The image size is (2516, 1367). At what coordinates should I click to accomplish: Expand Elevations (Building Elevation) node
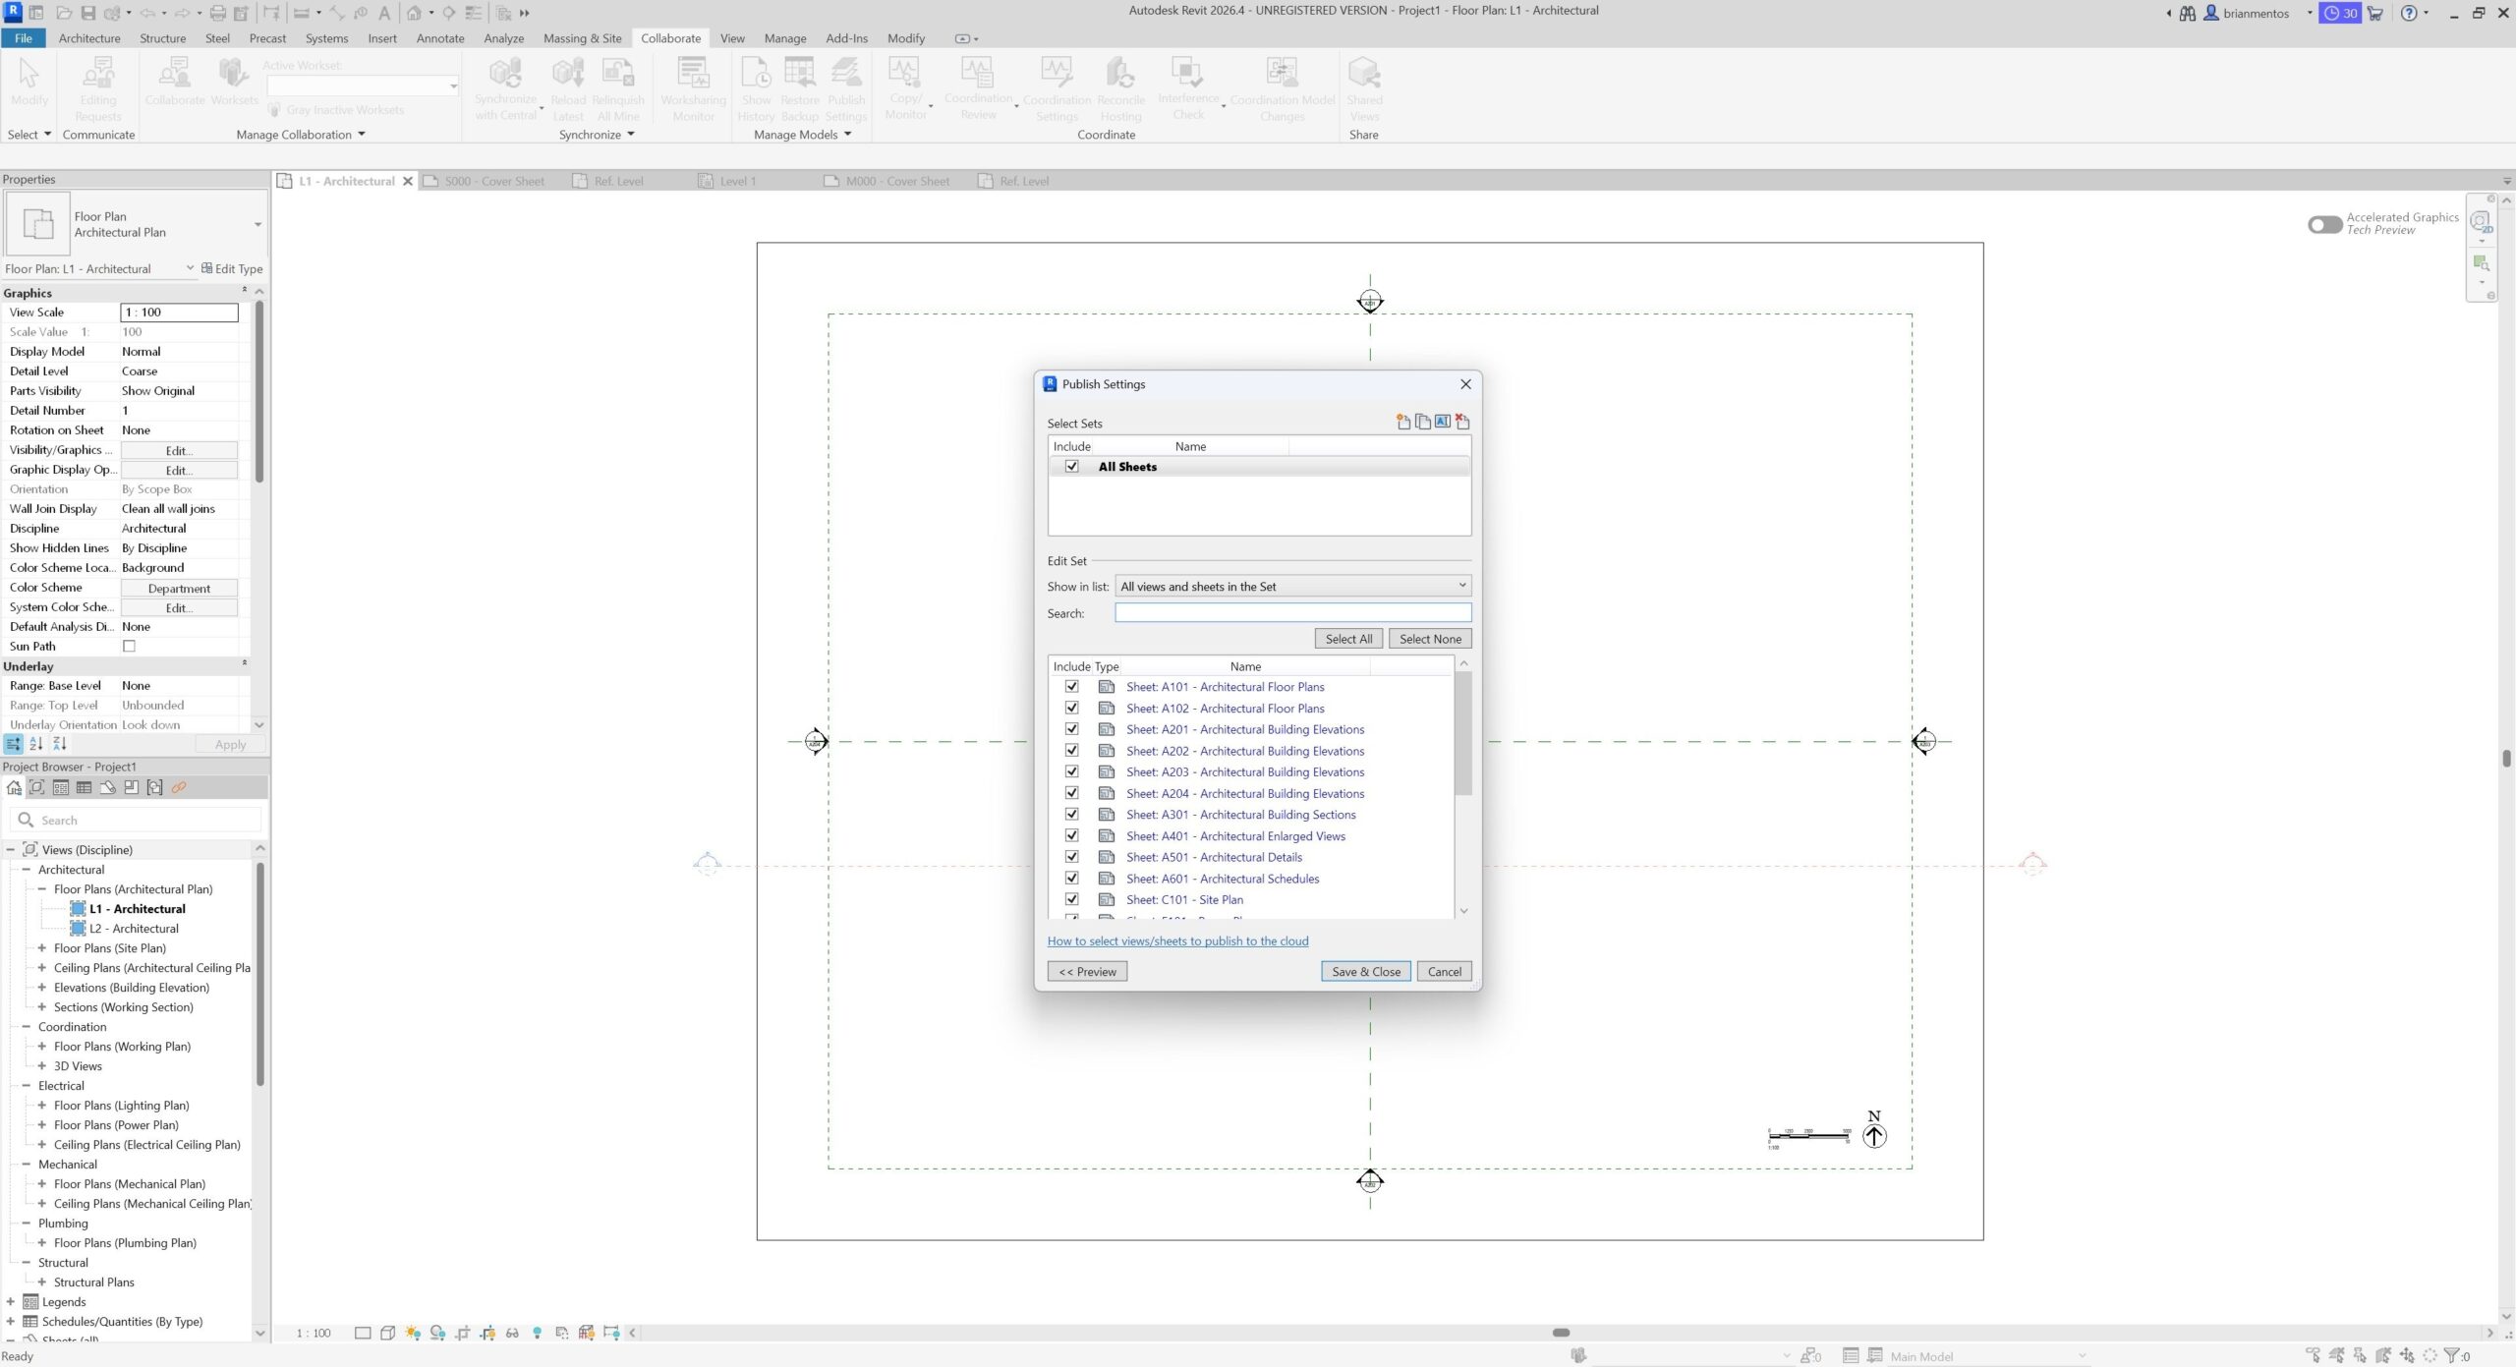point(42,988)
